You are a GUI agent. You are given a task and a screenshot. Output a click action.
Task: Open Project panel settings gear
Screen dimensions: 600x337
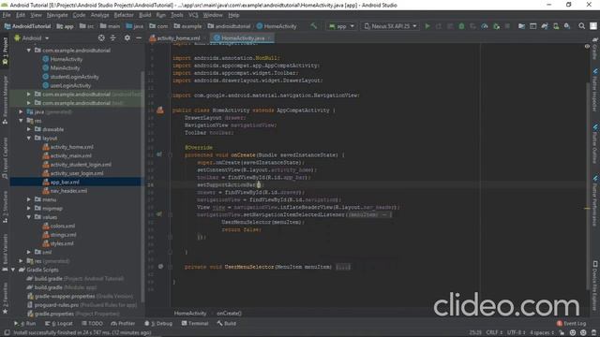click(127, 37)
